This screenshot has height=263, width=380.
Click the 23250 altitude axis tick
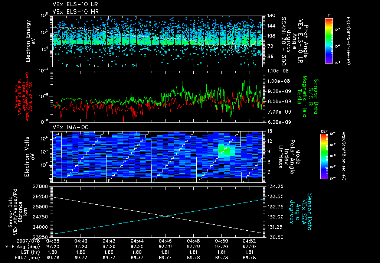tap(41, 237)
